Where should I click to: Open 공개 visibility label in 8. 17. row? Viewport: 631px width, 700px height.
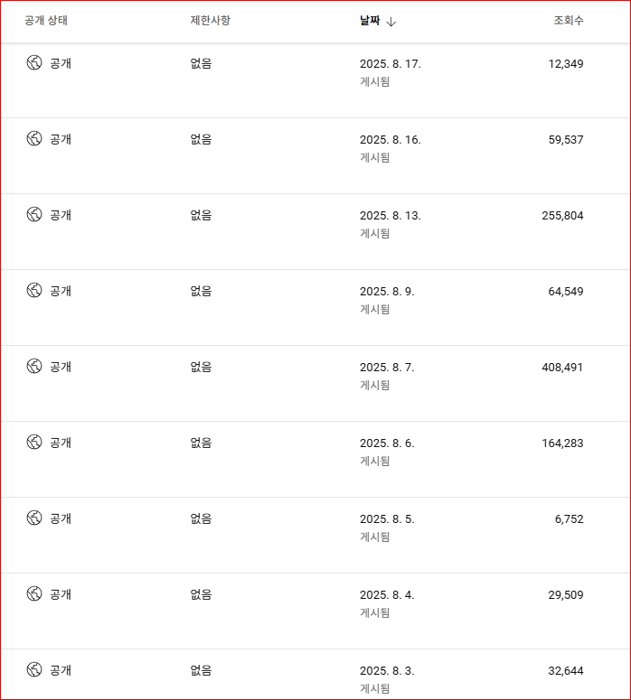point(61,63)
